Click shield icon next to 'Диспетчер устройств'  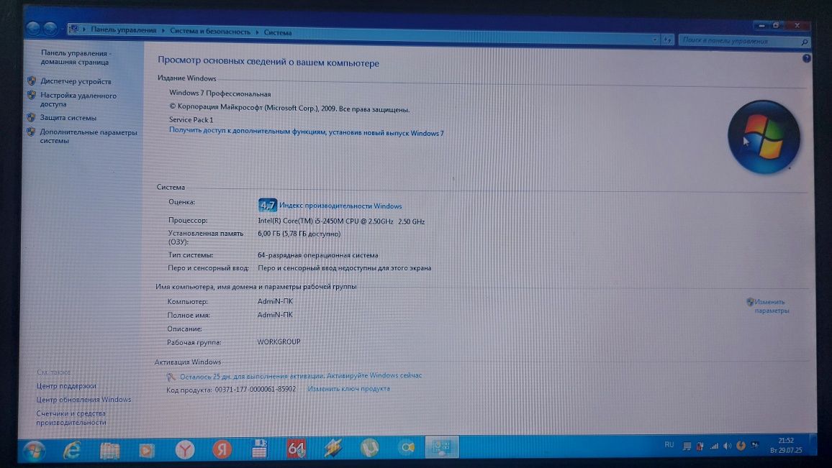(x=31, y=81)
